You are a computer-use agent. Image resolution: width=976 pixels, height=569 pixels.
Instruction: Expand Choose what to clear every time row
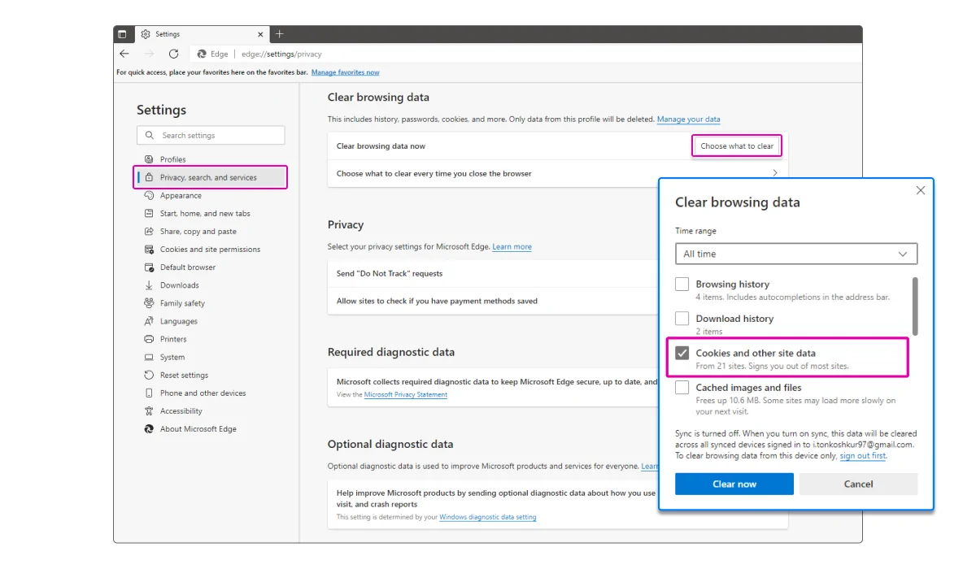(558, 173)
